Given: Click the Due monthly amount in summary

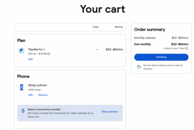Looking at the screenshot, I should click(x=180, y=44).
